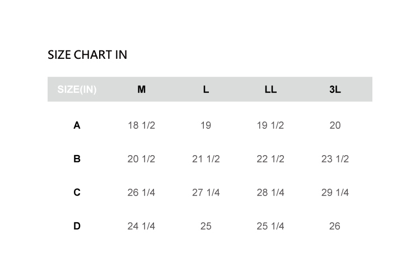This screenshot has height=280, width=420.
Task: Click the SIZE CHART IN heading
Action: (87, 55)
